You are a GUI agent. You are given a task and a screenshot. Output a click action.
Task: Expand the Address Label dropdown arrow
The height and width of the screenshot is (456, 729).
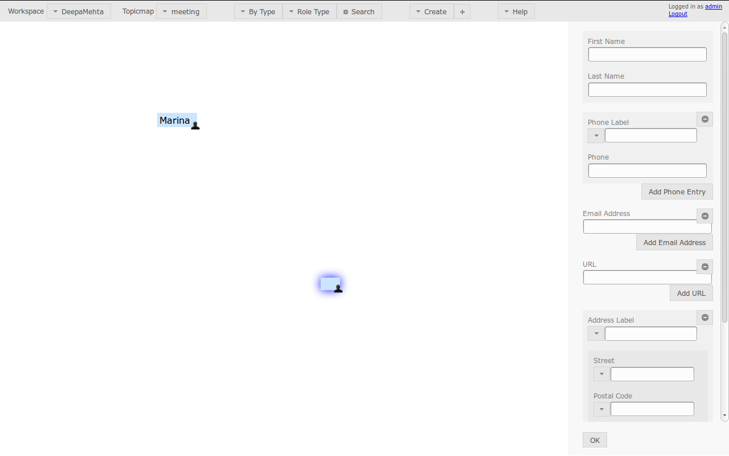(596, 333)
